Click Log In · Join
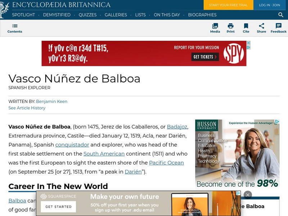Screen dimensions: 288x216 [270, 5]
